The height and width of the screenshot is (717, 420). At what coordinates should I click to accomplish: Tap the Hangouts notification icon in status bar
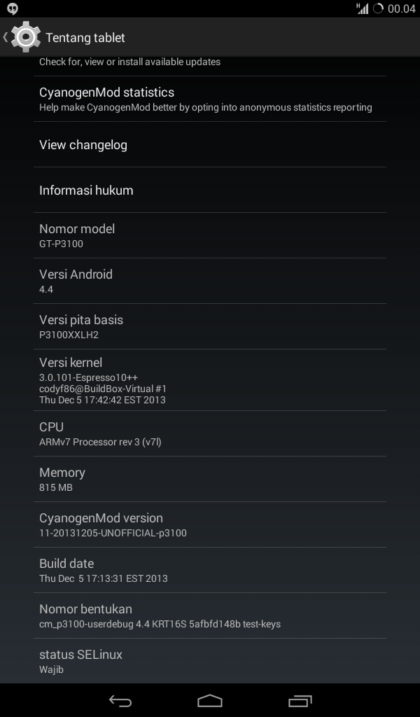click(13, 8)
